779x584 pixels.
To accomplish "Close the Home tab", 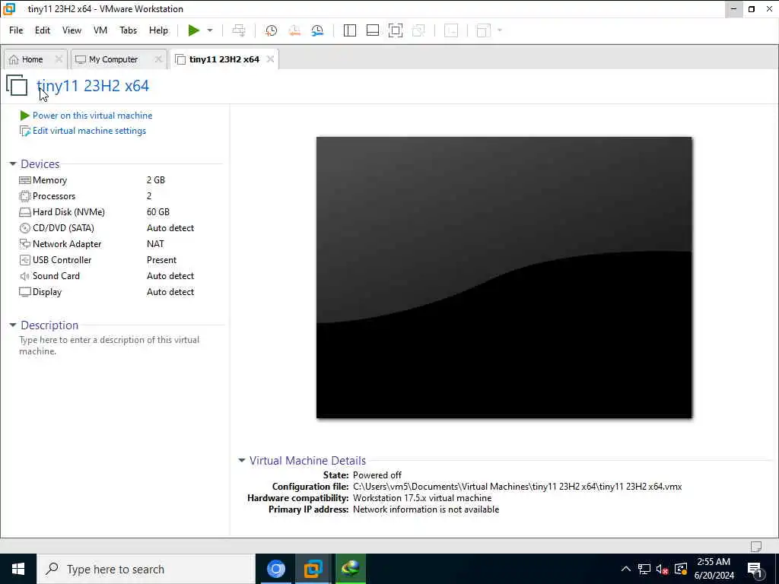I will 59,59.
